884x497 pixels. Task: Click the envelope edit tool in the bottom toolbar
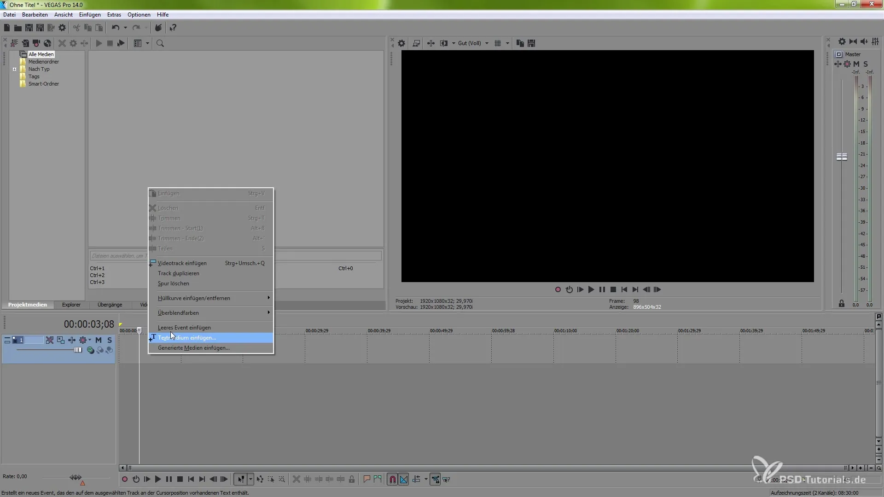260,480
